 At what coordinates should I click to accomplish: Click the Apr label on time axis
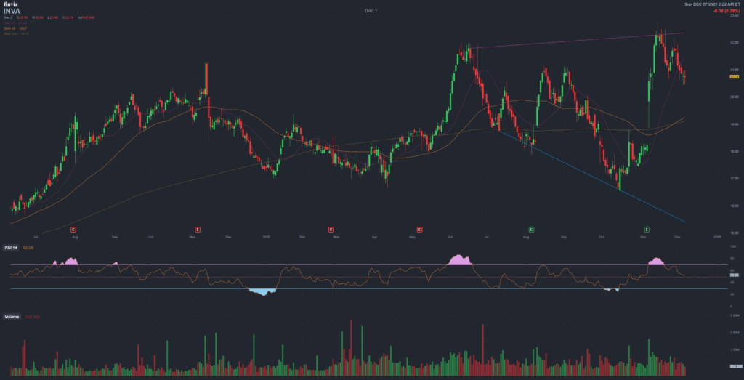(x=374, y=236)
